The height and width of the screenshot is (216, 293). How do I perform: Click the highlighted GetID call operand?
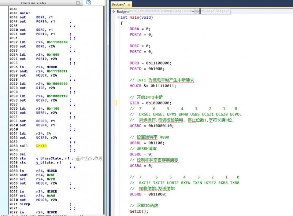[41, 146]
